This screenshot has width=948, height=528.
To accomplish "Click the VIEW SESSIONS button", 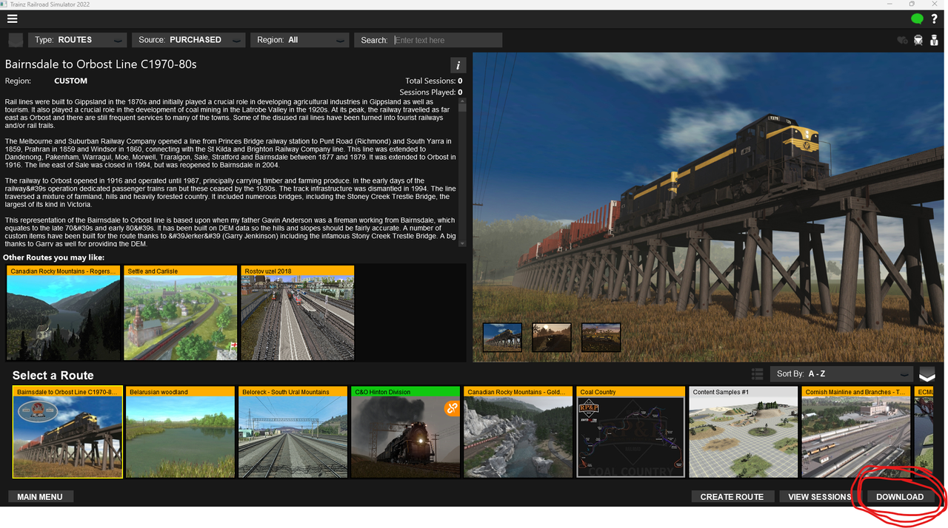I will 819,497.
